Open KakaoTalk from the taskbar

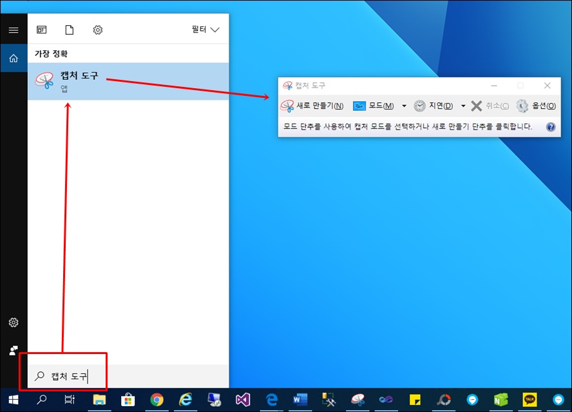click(x=529, y=400)
